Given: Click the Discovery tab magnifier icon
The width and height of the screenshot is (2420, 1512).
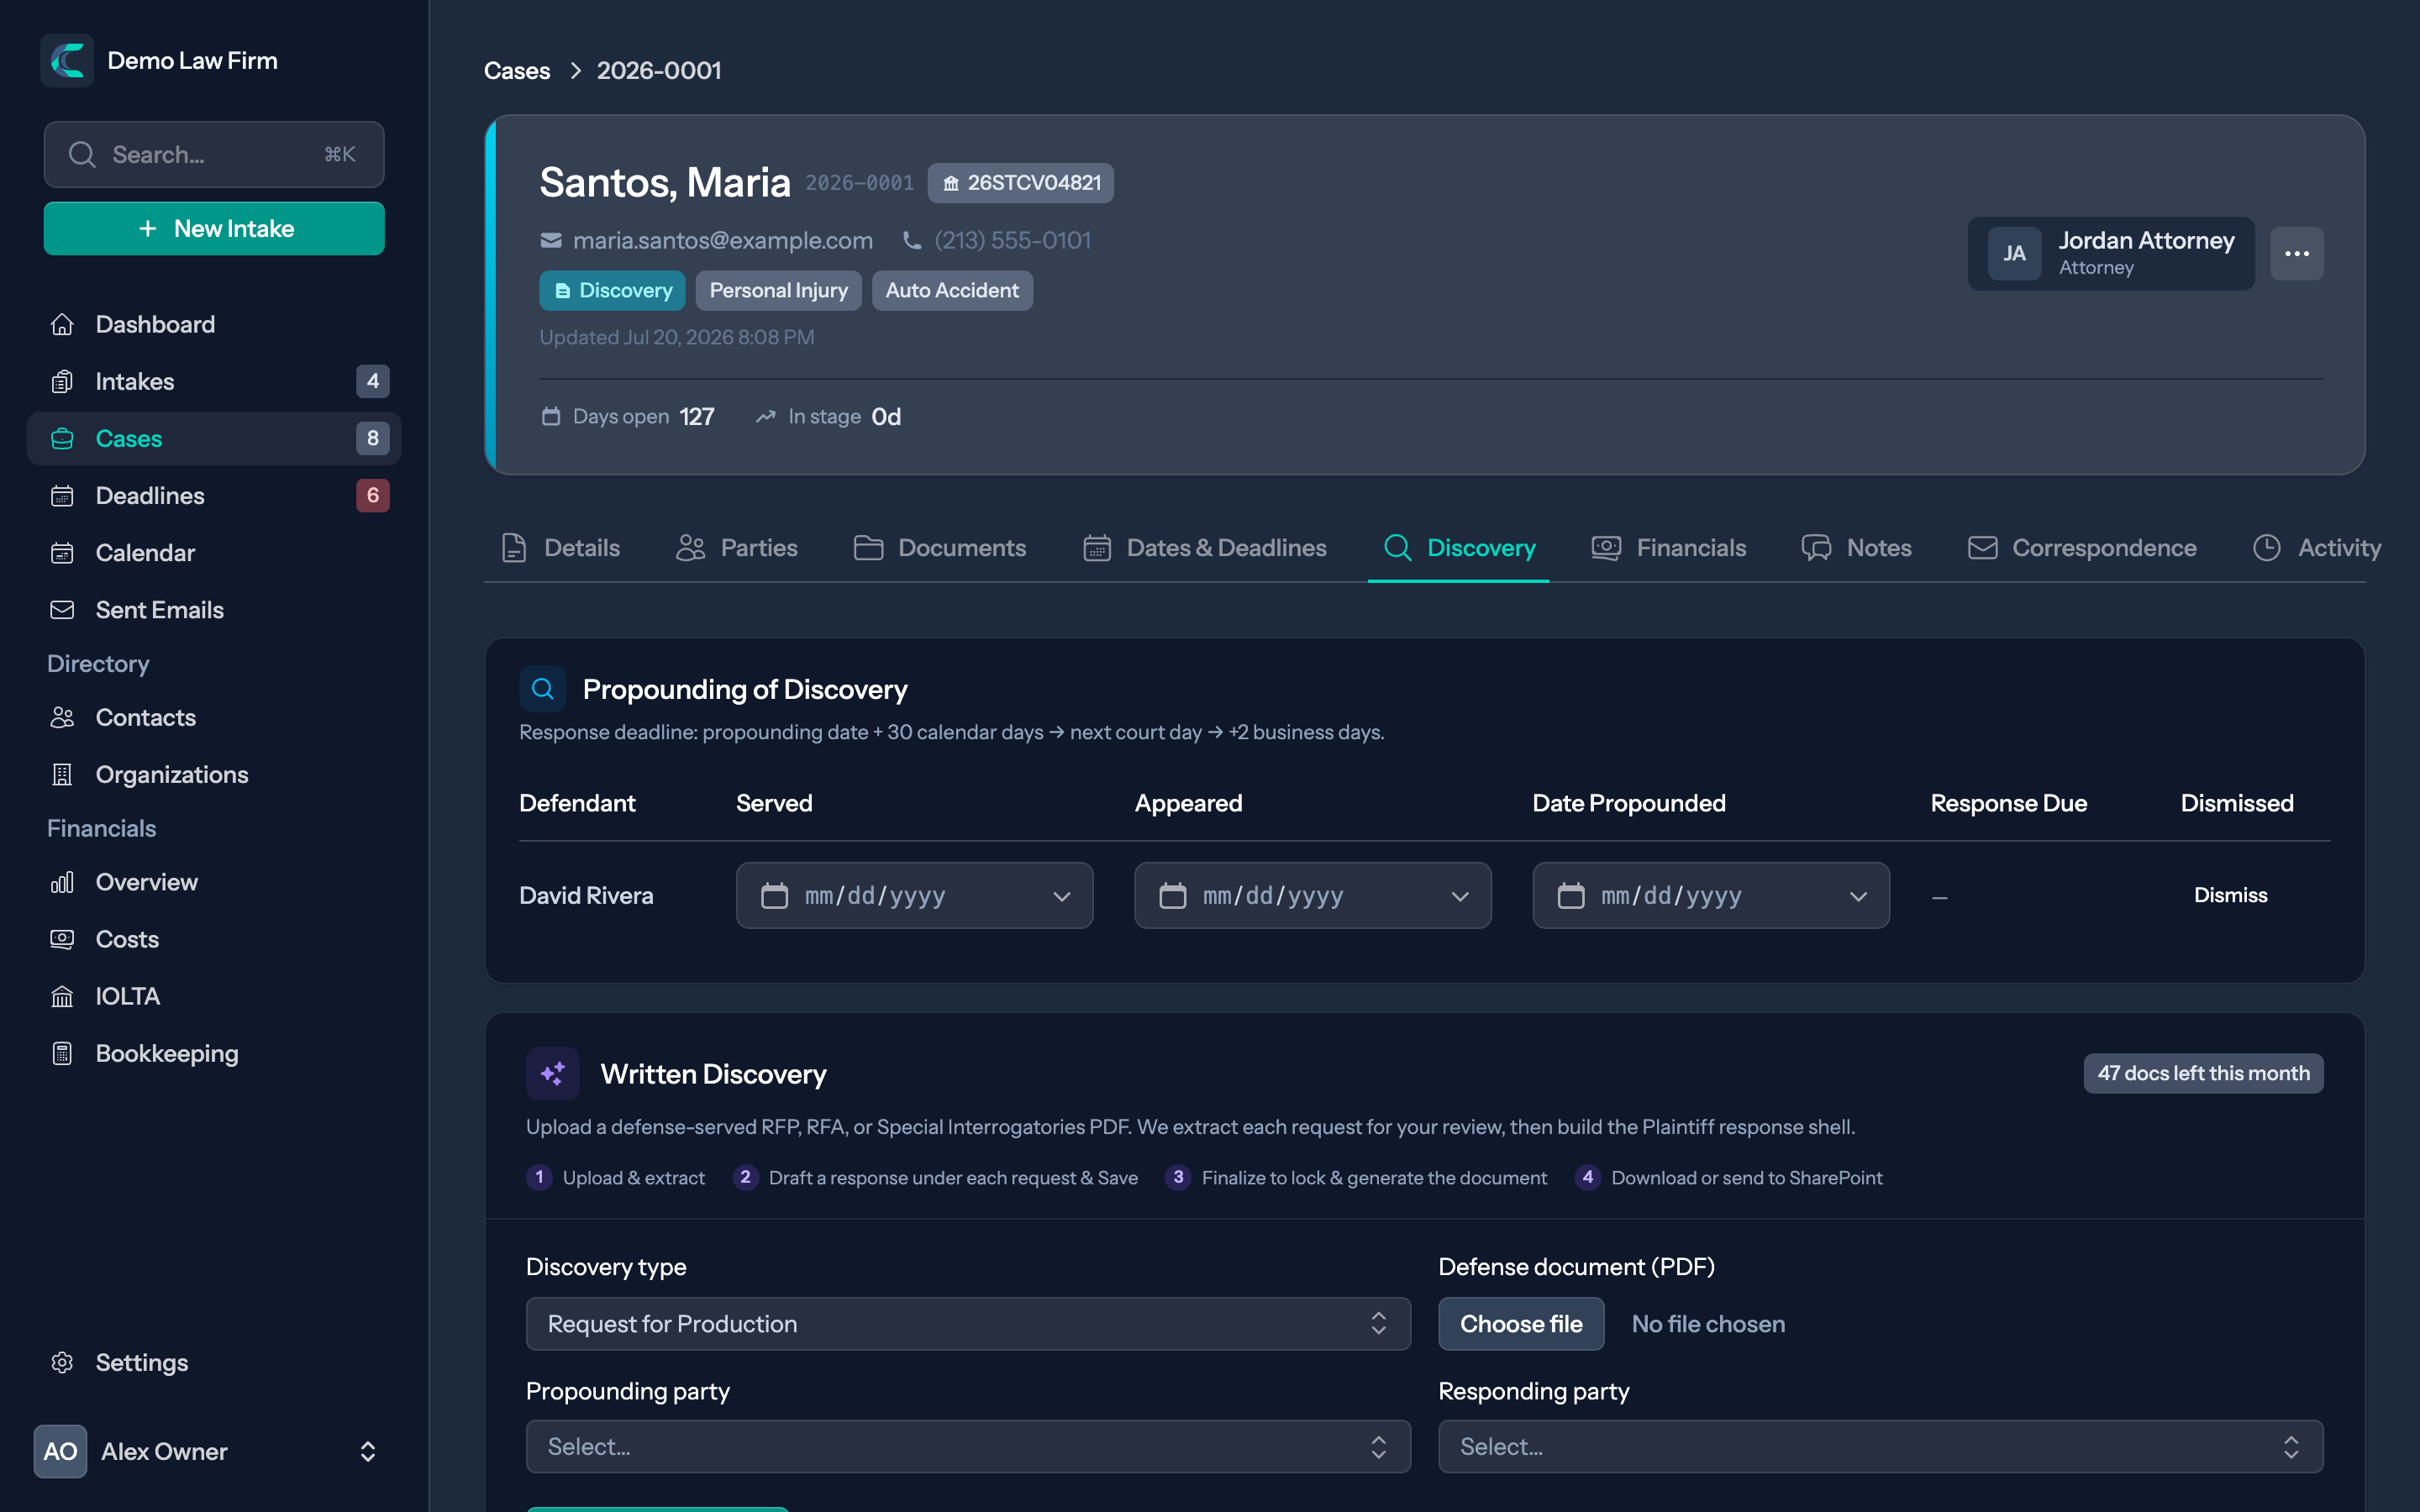Looking at the screenshot, I should click(x=1397, y=548).
